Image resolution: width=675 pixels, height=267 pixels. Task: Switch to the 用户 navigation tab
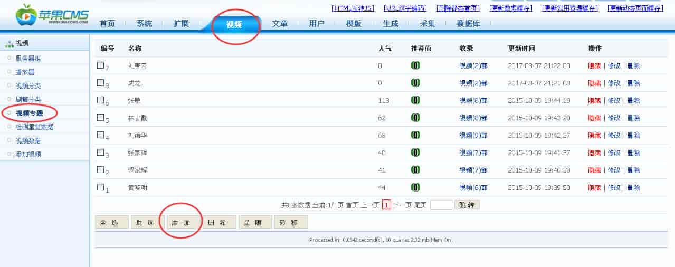(x=317, y=24)
